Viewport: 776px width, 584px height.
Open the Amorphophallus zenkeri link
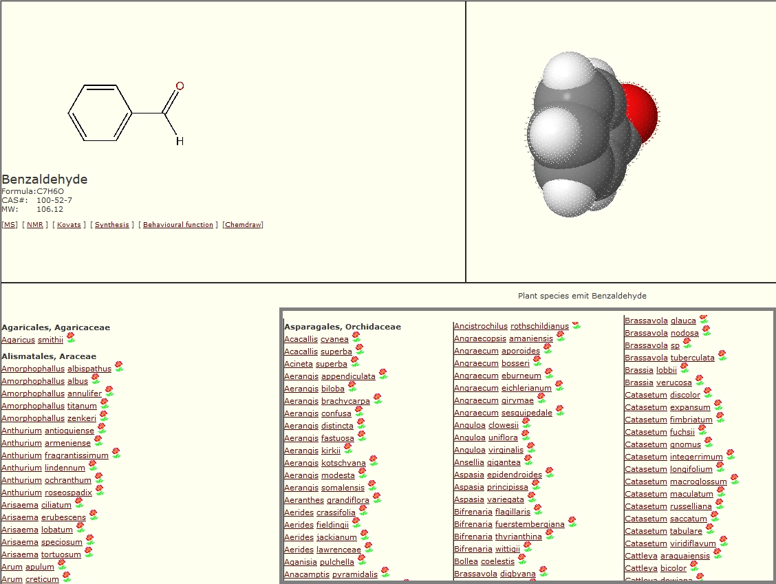point(49,418)
